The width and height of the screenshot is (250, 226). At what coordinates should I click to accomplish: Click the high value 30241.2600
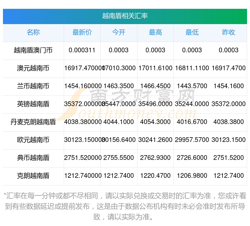pos(156,140)
